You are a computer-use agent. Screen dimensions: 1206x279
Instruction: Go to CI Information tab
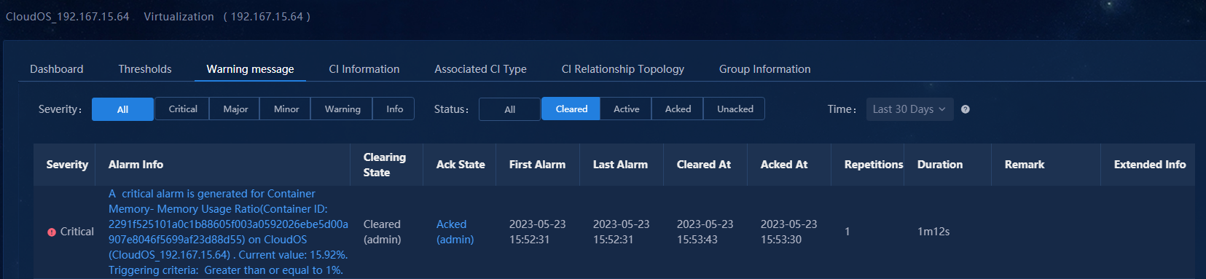coord(364,69)
